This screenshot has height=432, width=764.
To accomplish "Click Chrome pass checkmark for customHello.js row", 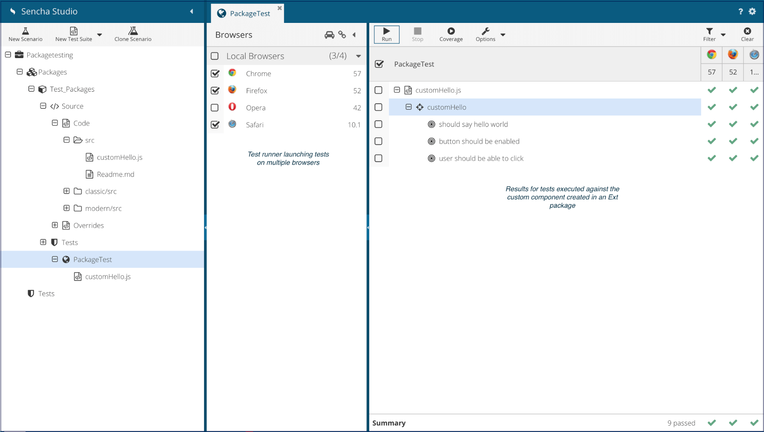I will tap(712, 90).
